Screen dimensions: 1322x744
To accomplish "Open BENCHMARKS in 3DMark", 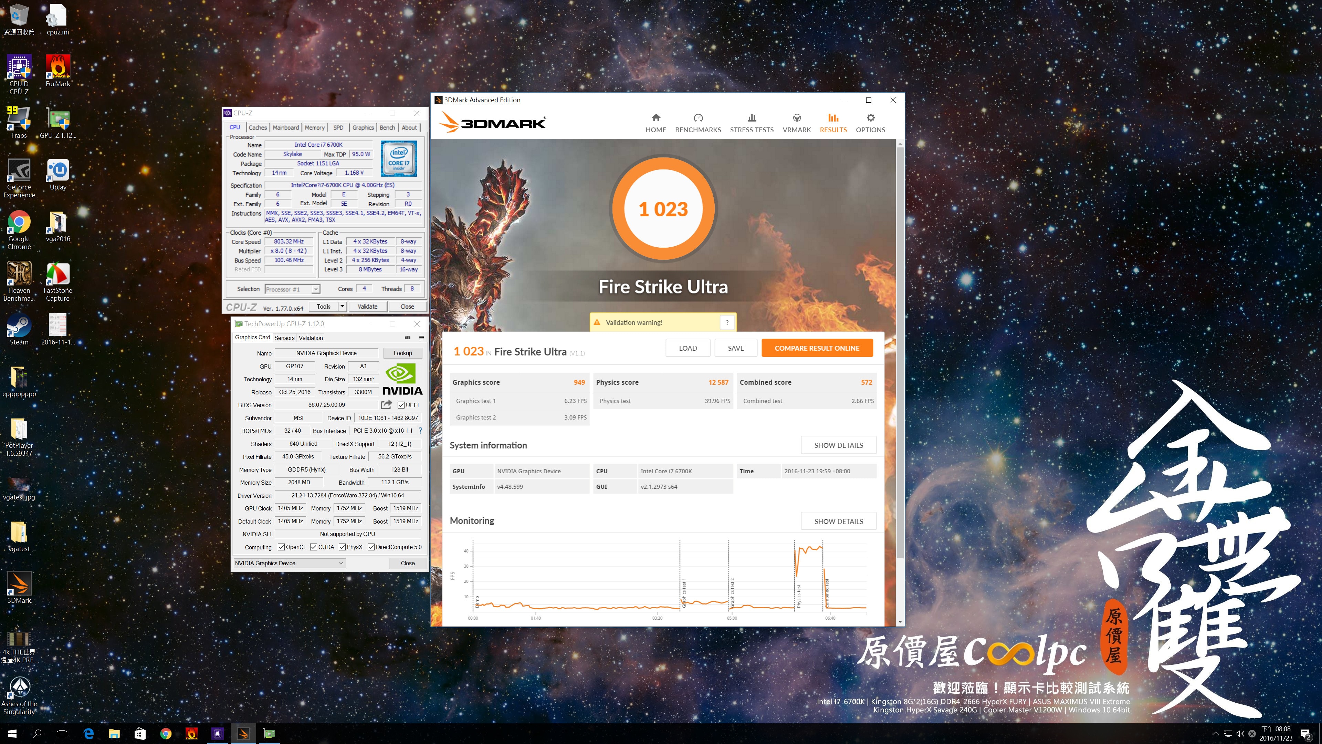I will [x=698, y=123].
